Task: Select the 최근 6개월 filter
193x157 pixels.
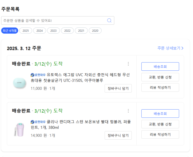Action: point(10,31)
